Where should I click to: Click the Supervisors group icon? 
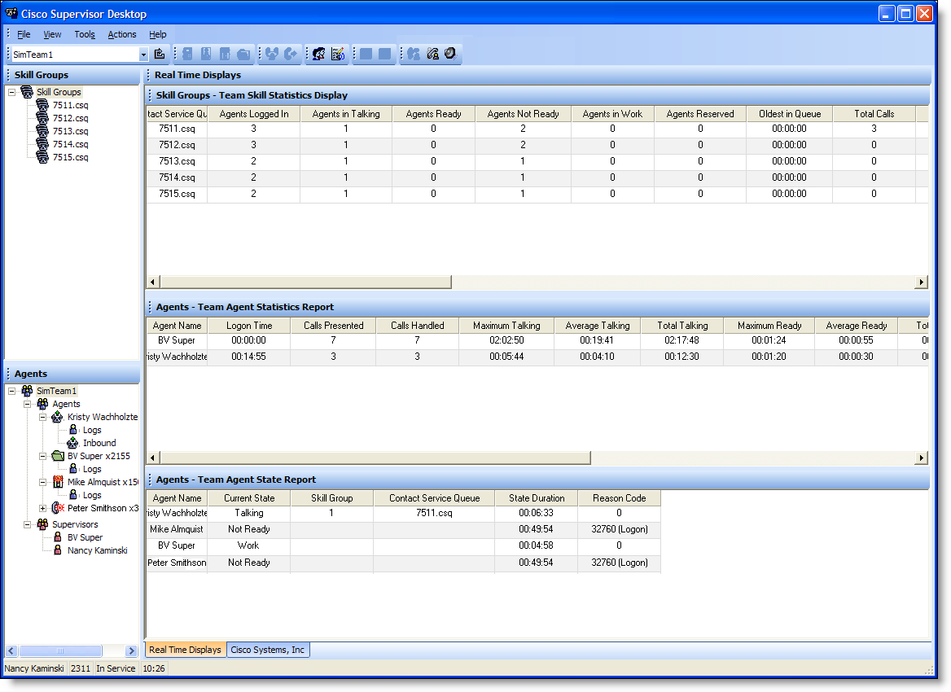[42, 524]
